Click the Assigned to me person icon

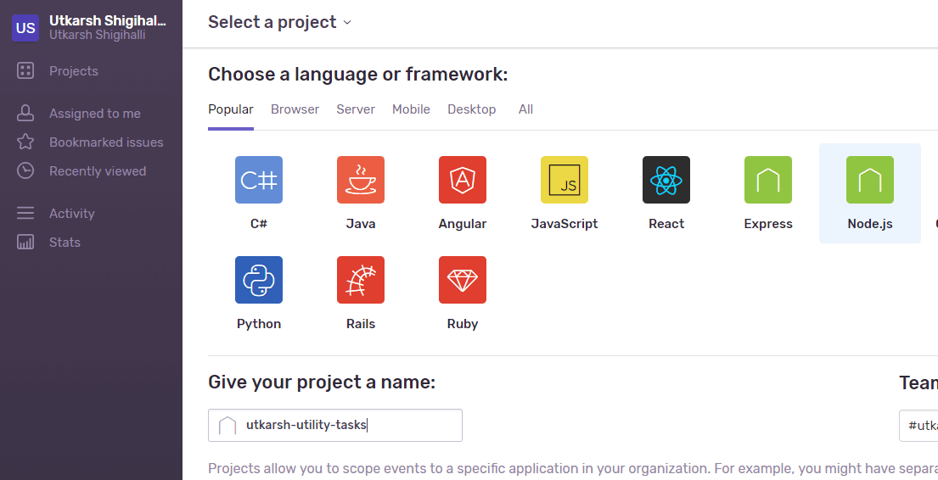(x=25, y=113)
